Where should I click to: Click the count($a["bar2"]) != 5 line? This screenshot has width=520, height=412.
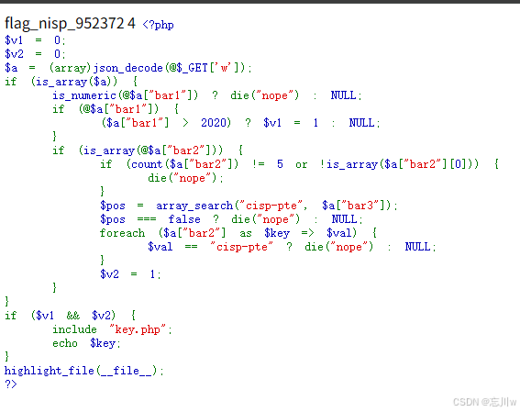[300, 164]
